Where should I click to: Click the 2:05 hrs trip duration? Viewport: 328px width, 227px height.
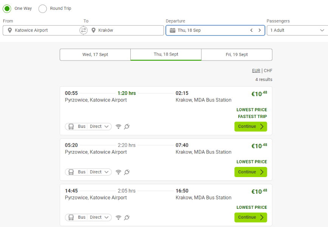point(127,191)
